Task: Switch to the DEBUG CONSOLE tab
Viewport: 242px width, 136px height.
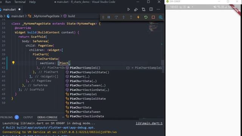Action: click(x=47, y=117)
